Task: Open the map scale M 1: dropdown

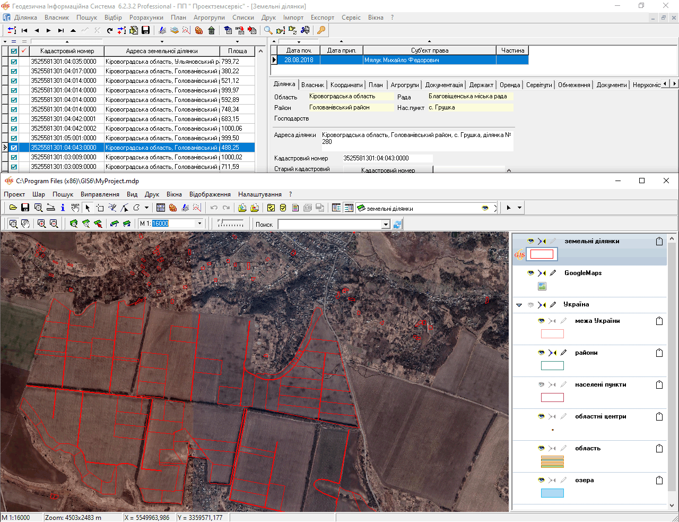Action: click(199, 224)
